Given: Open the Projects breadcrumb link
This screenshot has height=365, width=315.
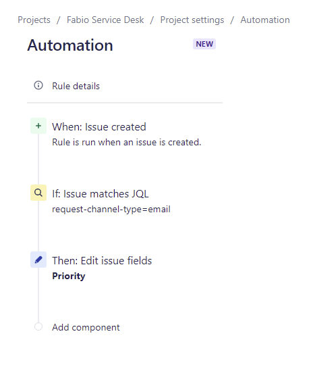Looking at the screenshot, I should point(34,20).
